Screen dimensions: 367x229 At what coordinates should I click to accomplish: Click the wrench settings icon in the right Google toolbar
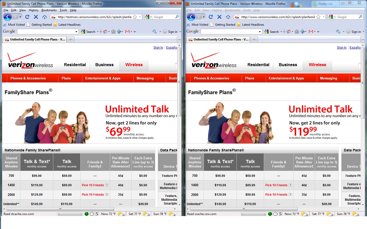point(338,32)
